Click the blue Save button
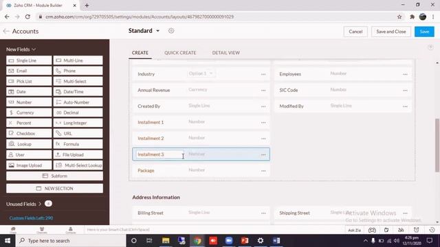Viewport: 440px width, 247px height. (x=424, y=32)
